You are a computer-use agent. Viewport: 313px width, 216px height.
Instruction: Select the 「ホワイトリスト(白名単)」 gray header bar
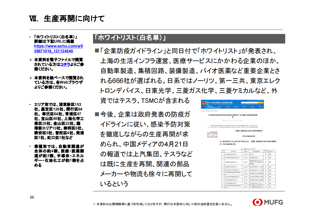point(189,39)
